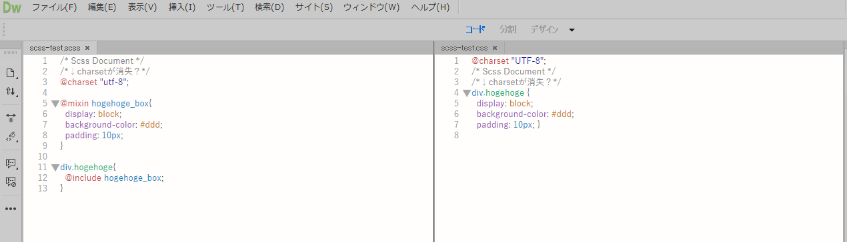Click the Apply Comment icon

pyautogui.click(x=11, y=163)
